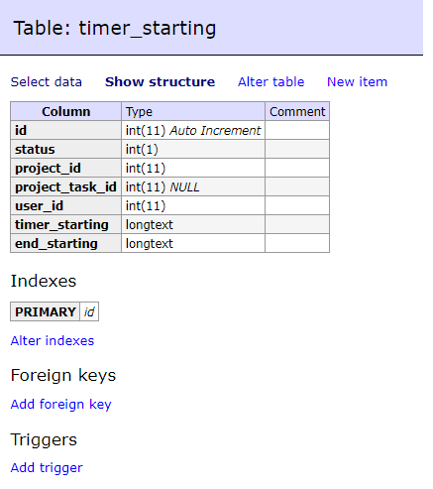Click the Table: timer_starting page heading
Screen dimensions: 433x489
point(115,28)
